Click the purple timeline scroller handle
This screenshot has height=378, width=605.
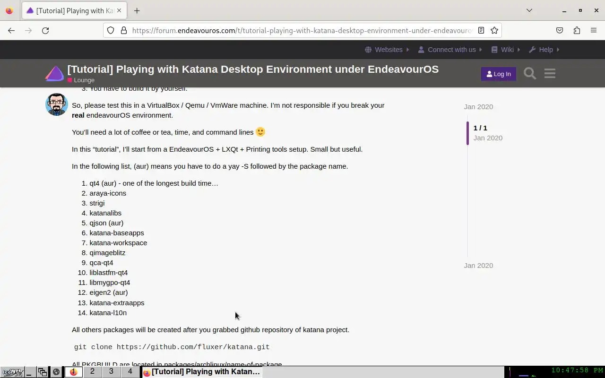467,133
